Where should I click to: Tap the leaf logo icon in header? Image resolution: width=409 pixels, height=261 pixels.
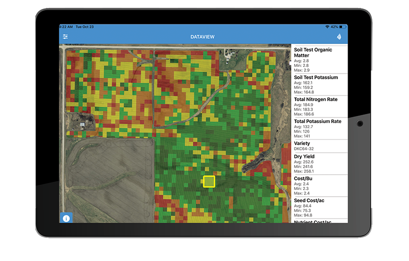(x=338, y=37)
